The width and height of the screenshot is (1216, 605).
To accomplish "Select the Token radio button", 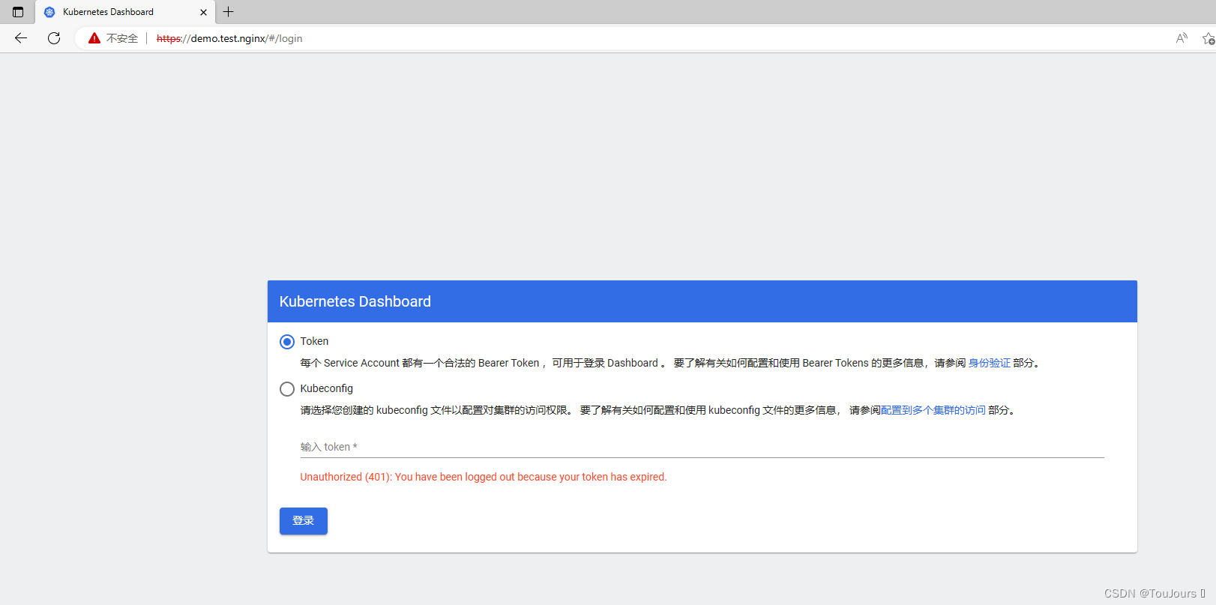I will (287, 342).
